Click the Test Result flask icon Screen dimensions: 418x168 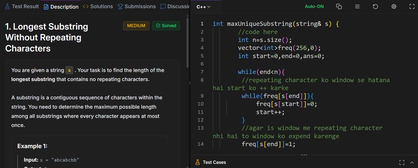pos(8,6)
